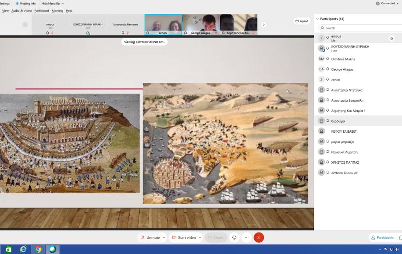Click the Connected status indicator
Screen dimensions: 402x254
[387, 4]
